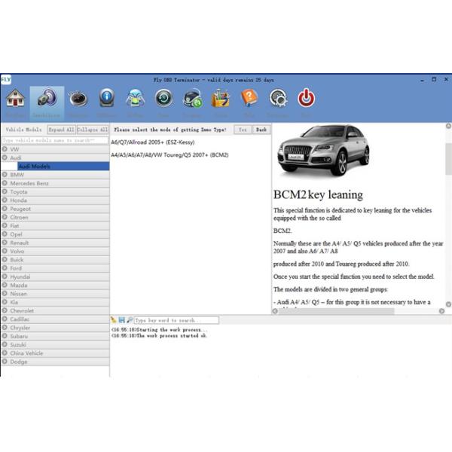Click the Home house icon in toolbar

pos(15,100)
